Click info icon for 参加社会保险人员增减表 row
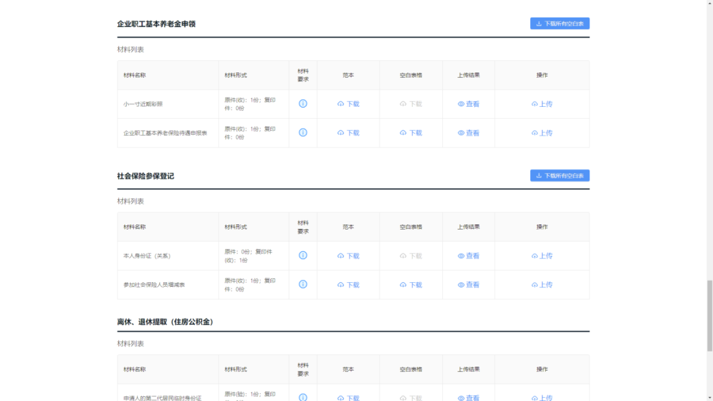The image size is (713, 401). (x=303, y=284)
